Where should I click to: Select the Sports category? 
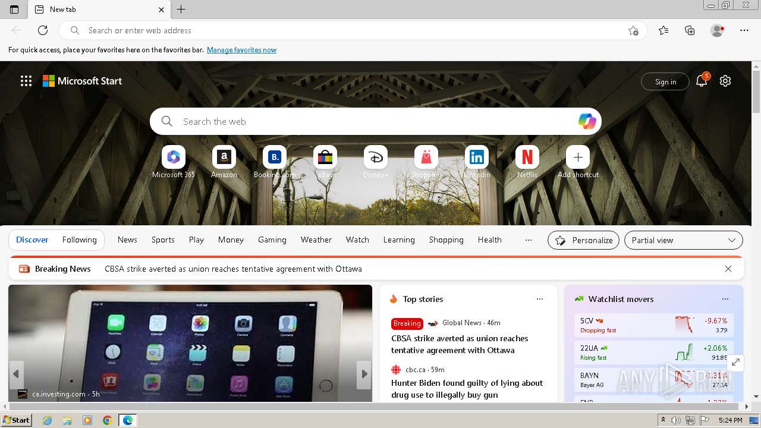click(163, 240)
